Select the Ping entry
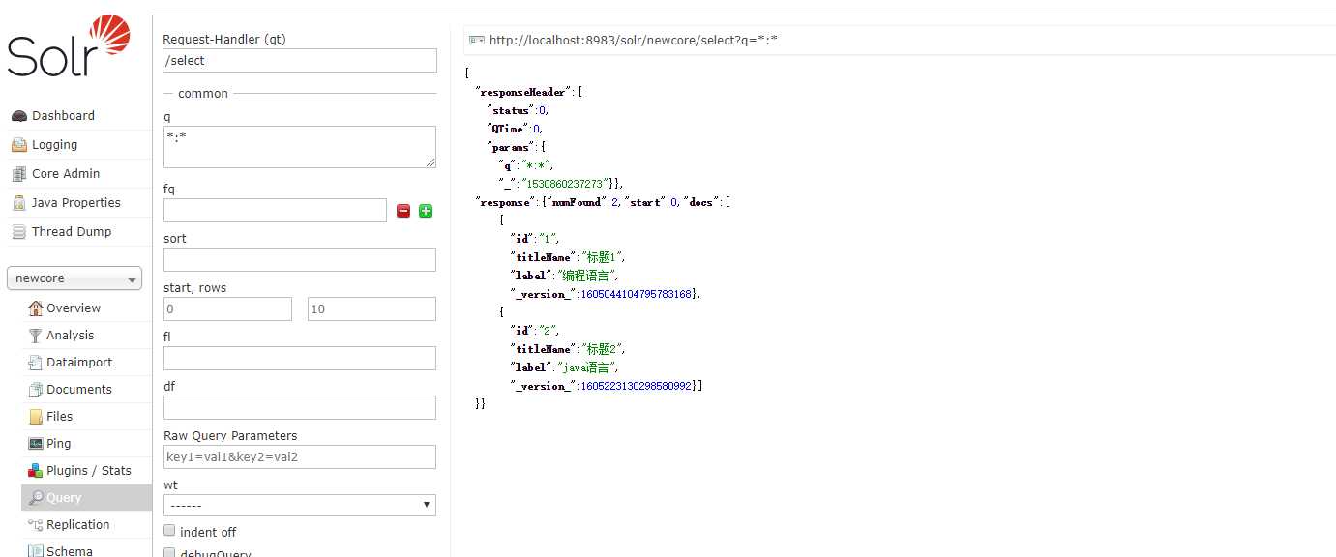 [x=59, y=444]
